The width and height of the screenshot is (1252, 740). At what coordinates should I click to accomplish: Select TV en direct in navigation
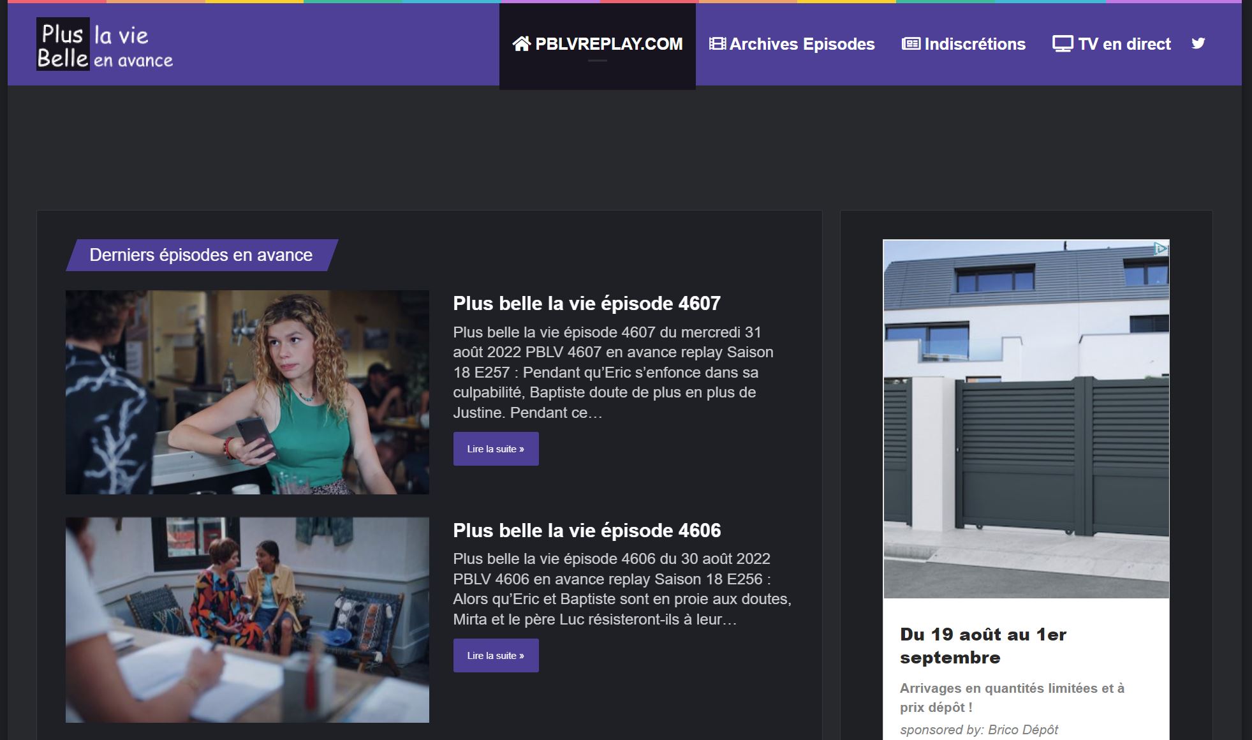pos(1124,44)
